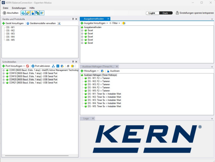215x162 pixels.
Task: Select the Ausgabemethoden tab
Action: coord(94,19)
